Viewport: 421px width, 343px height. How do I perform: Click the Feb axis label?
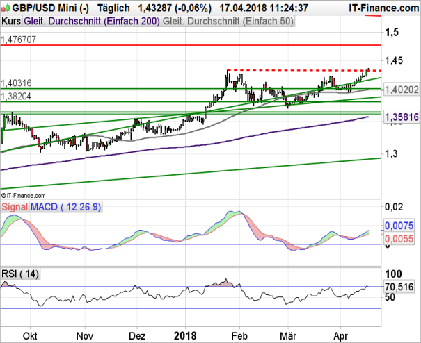[240, 336]
